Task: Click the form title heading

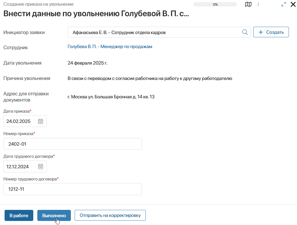Action: [96, 14]
